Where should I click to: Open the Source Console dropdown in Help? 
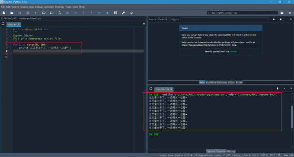tap(164, 19)
